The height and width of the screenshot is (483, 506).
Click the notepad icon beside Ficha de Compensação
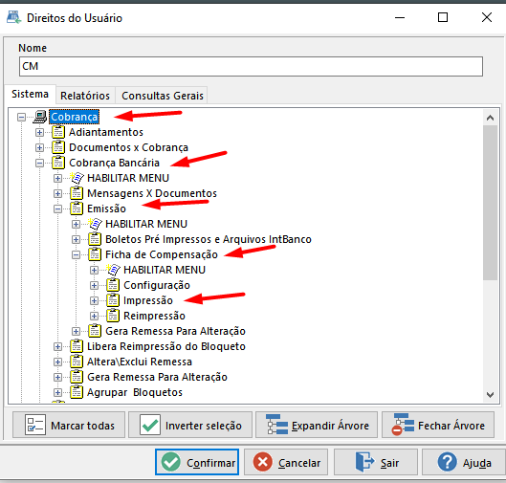pos(95,254)
